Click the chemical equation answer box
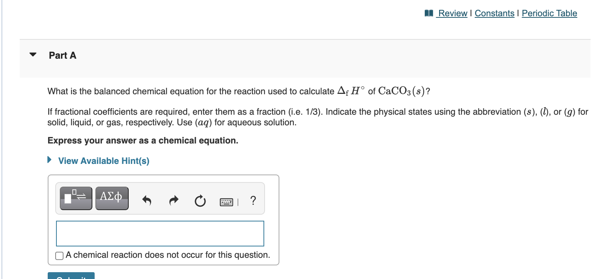Screen dimensions: 611x279 [x=160, y=233]
